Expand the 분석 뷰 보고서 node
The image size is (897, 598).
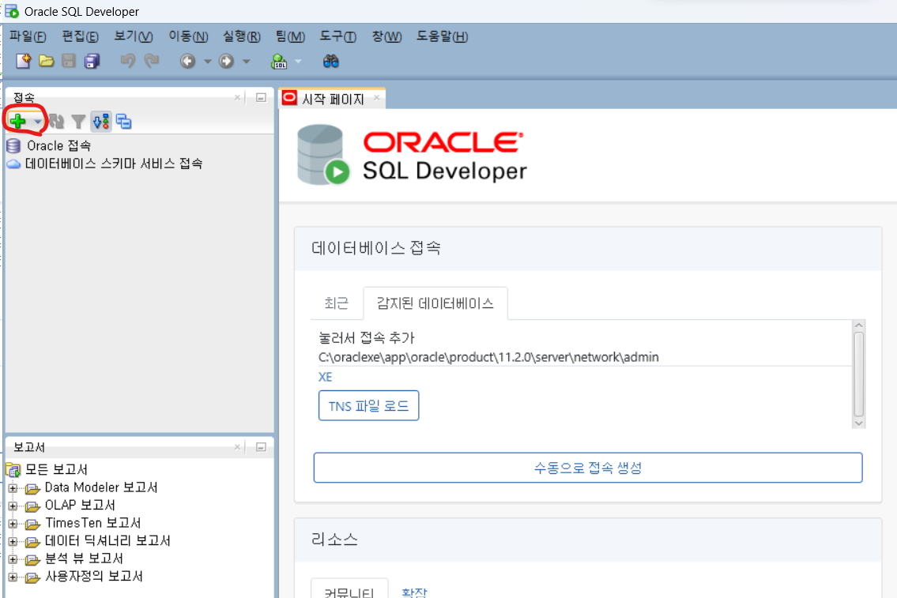pyautogui.click(x=13, y=559)
